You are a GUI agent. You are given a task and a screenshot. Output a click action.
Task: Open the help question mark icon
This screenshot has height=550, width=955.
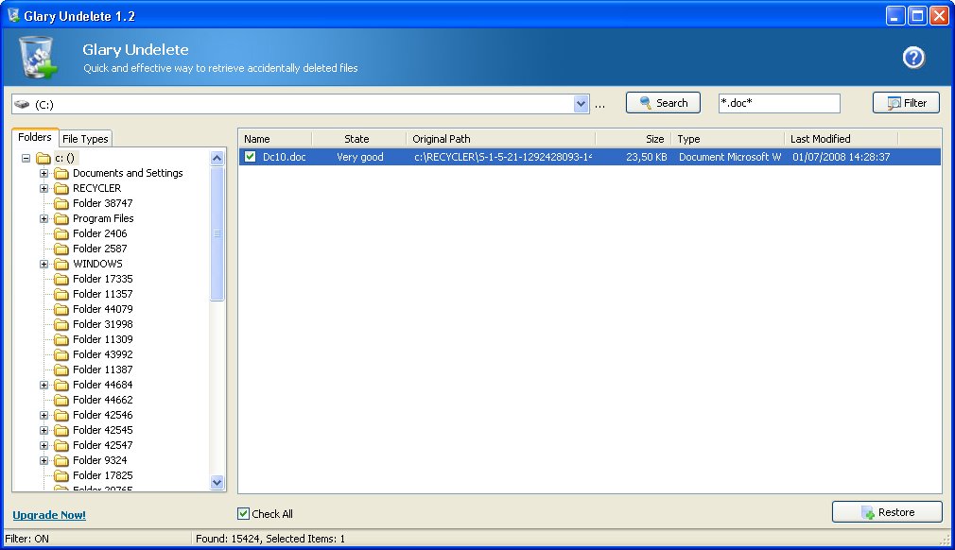tap(913, 58)
